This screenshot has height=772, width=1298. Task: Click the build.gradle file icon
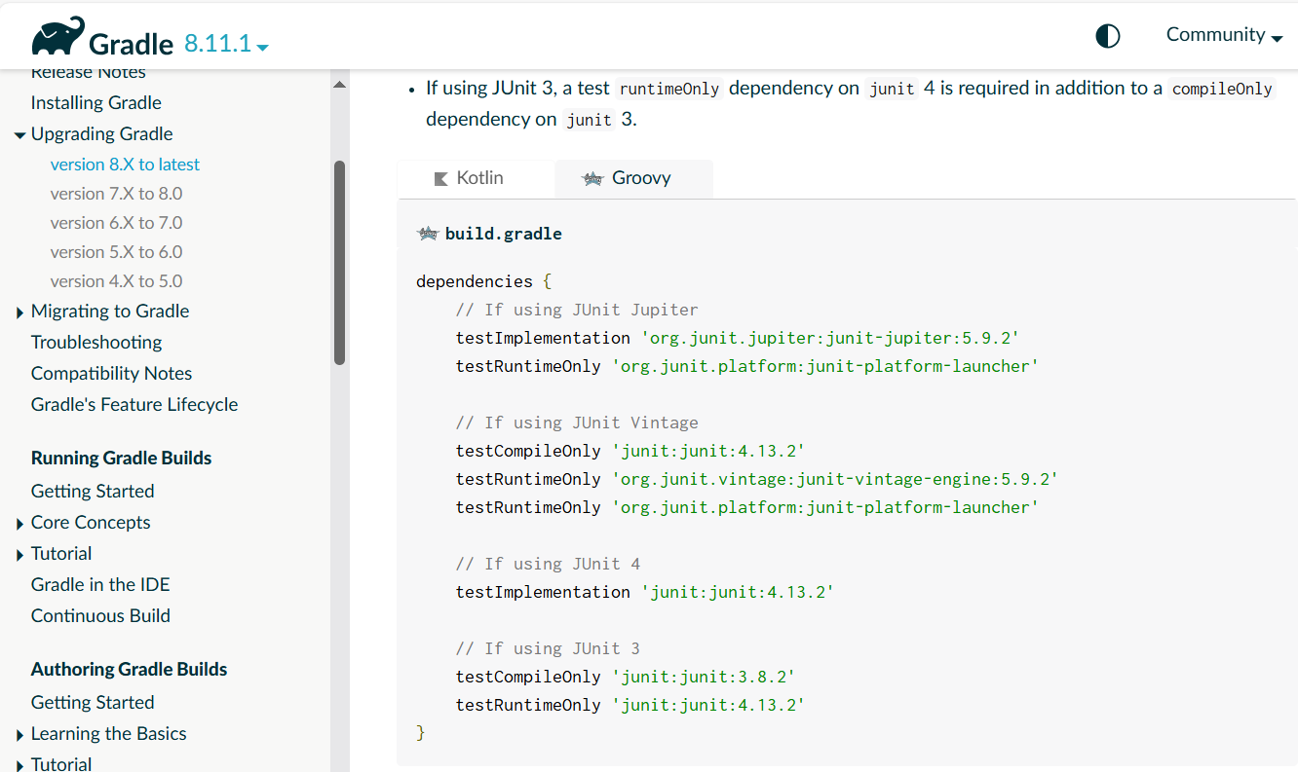(427, 234)
